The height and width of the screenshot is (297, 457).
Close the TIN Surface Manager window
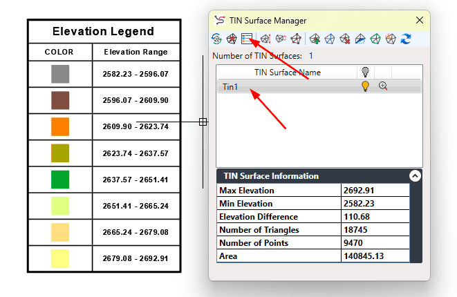[x=419, y=20]
